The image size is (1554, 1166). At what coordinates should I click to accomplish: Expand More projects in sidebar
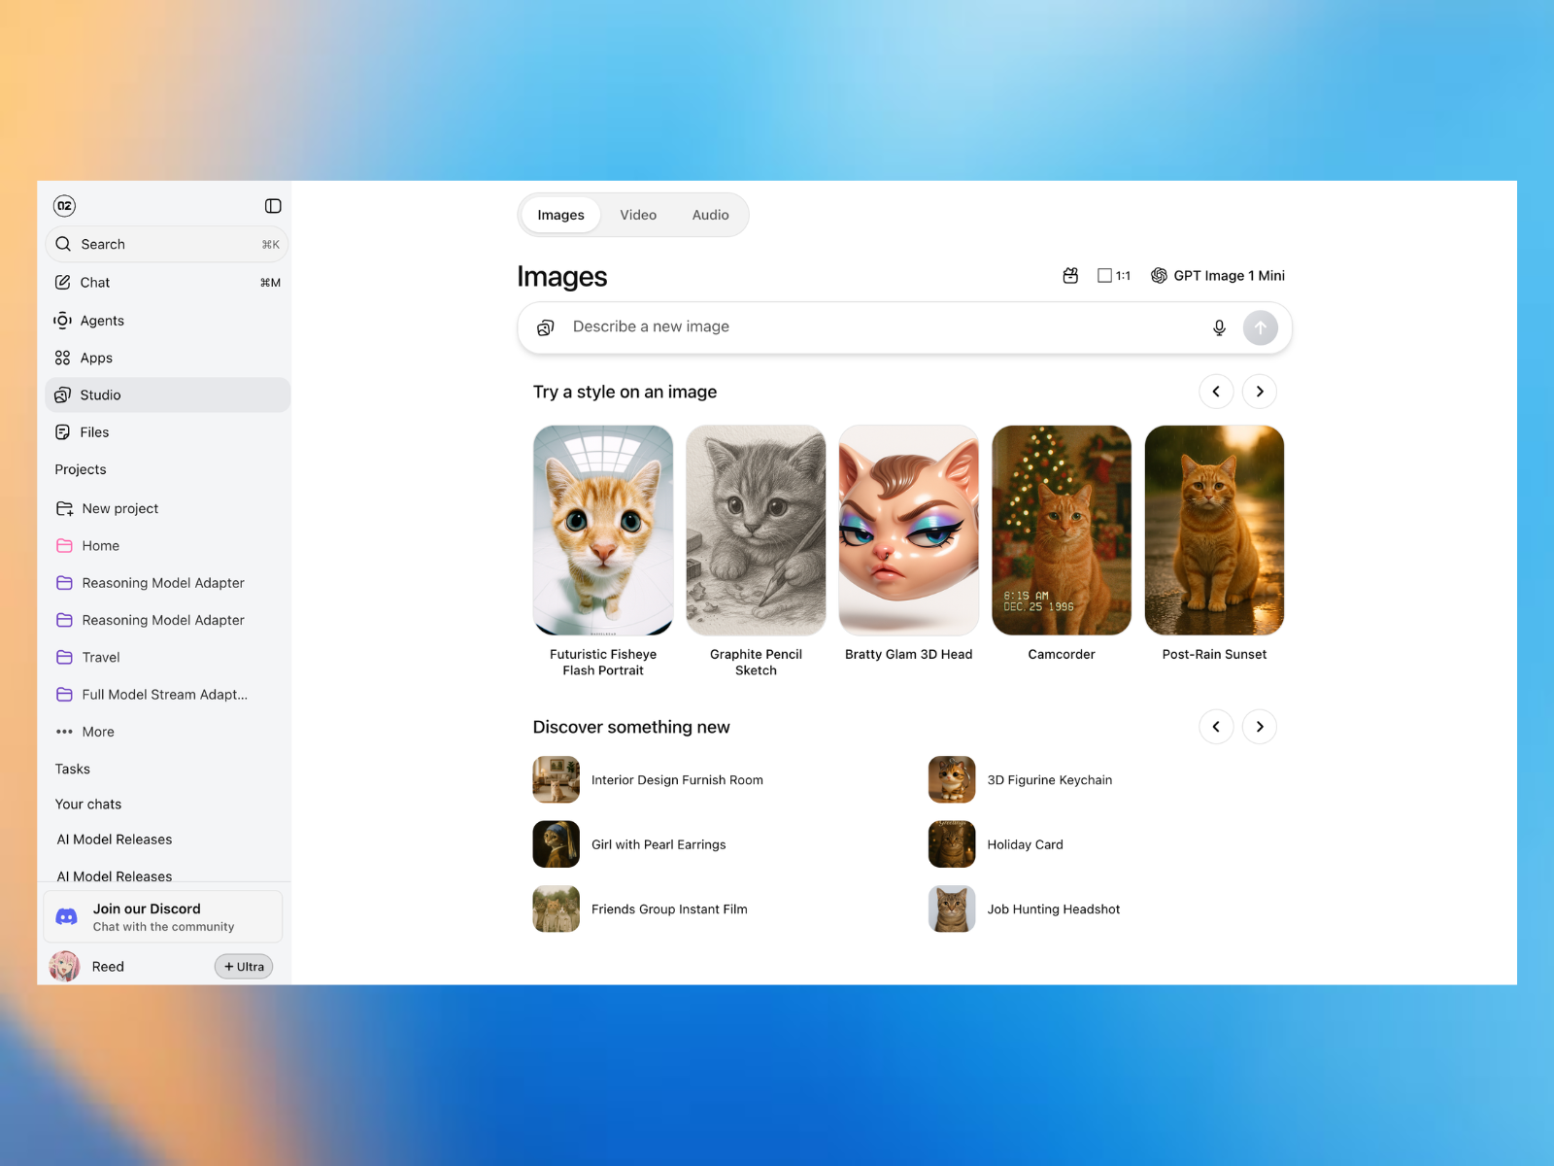pyautogui.click(x=97, y=732)
